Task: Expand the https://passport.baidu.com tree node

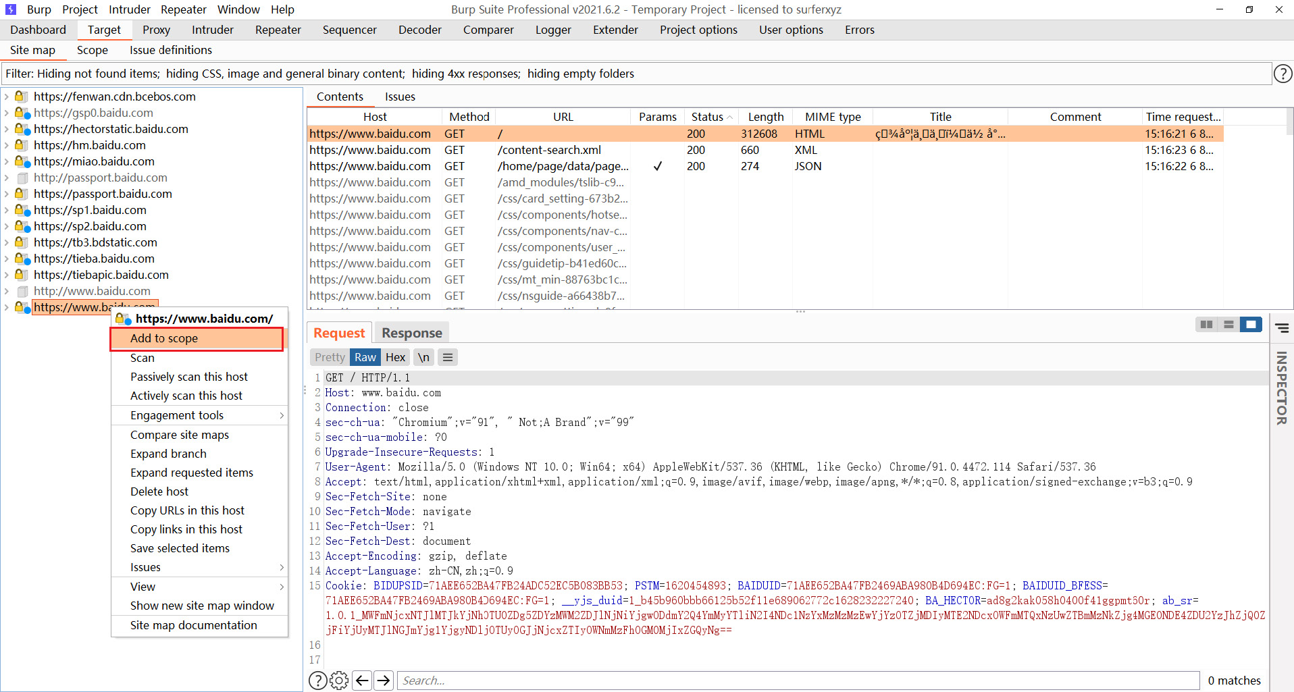Action: pos(6,194)
